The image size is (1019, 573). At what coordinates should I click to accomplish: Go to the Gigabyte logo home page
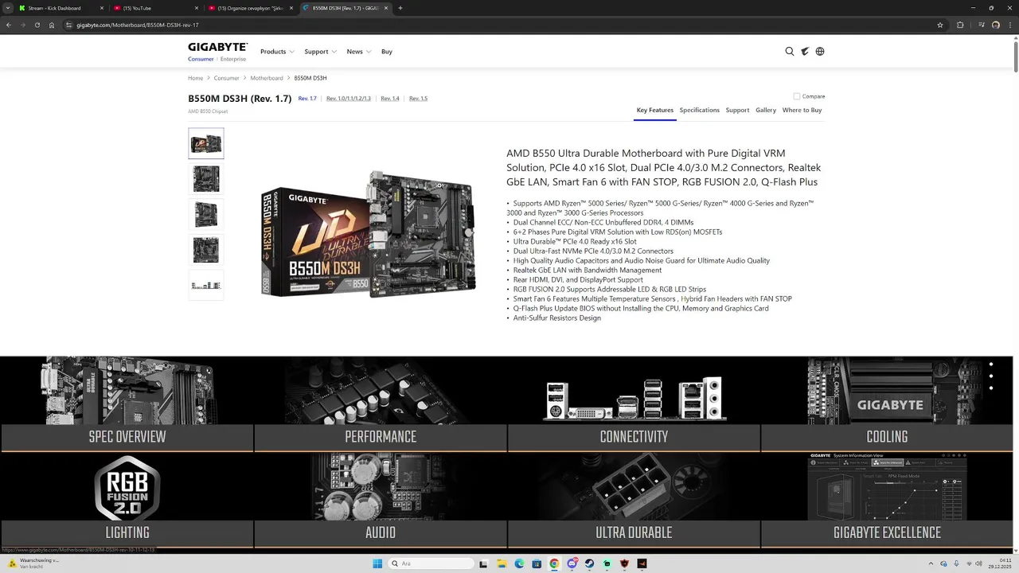pyautogui.click(x=218, y=47)
